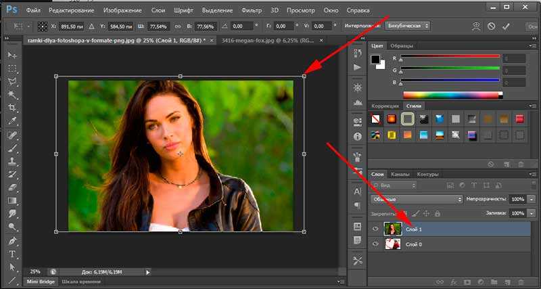This screenshot has width=541, height=289.
Task: Open the Layers panel flyout menu
Action: [532, 174]
